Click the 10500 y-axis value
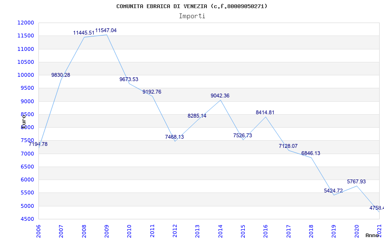This screenshot has height=240, width=384. pos(25,62)
